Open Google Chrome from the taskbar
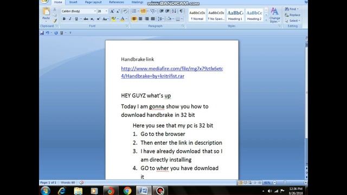 [127, 191]
